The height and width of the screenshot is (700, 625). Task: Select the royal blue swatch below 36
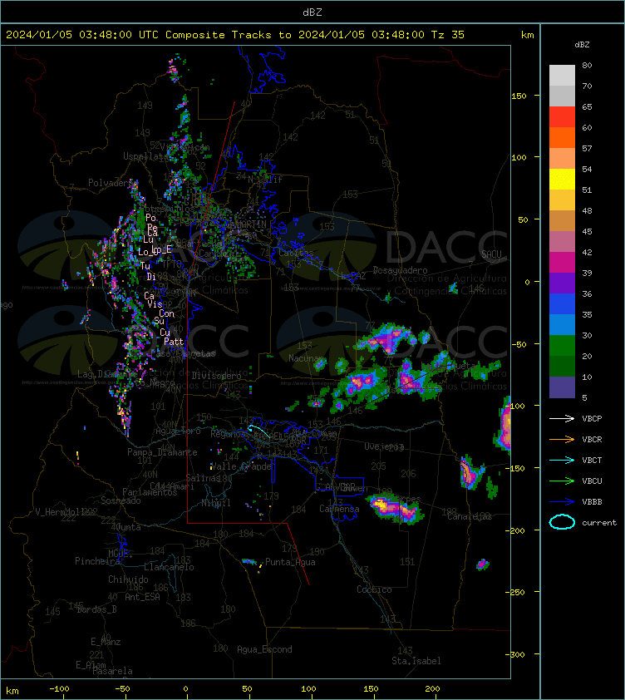point(562,303)
